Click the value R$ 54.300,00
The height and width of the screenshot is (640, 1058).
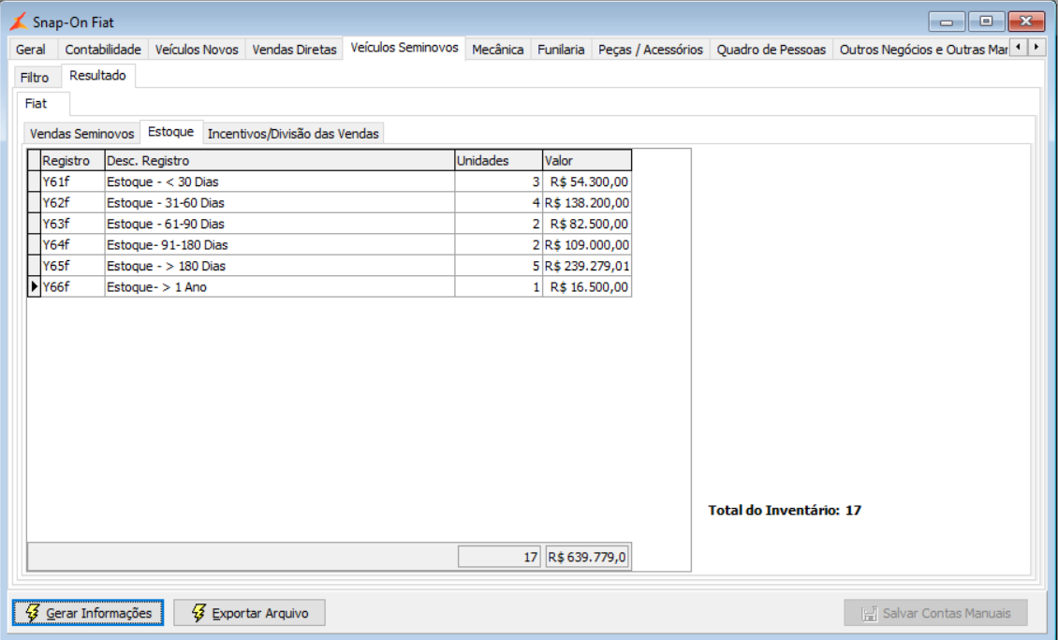point(587,182)
